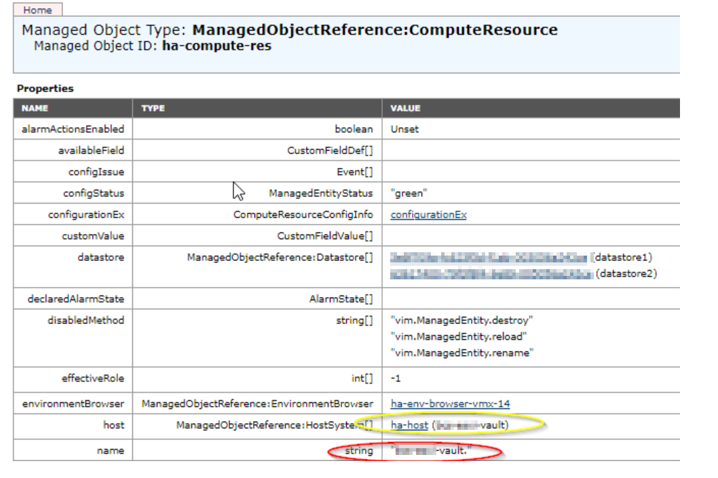Screen dimensions: 718x478
Task: Open the blurred datastore2 reference link
Action: coord(491,273)
